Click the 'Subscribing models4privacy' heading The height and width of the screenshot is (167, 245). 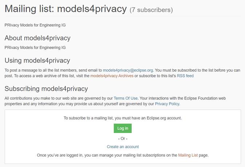click(x=46, y=89)
